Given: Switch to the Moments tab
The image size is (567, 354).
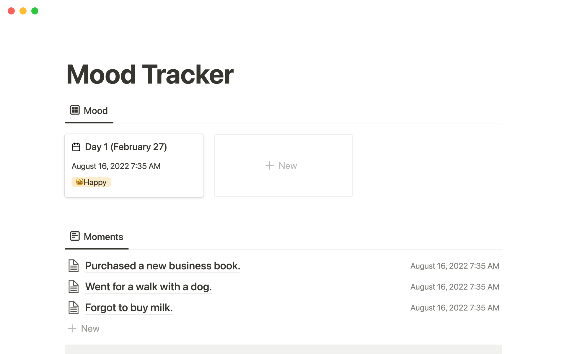Looking at the screenshot, I should (x=103, y=237).
